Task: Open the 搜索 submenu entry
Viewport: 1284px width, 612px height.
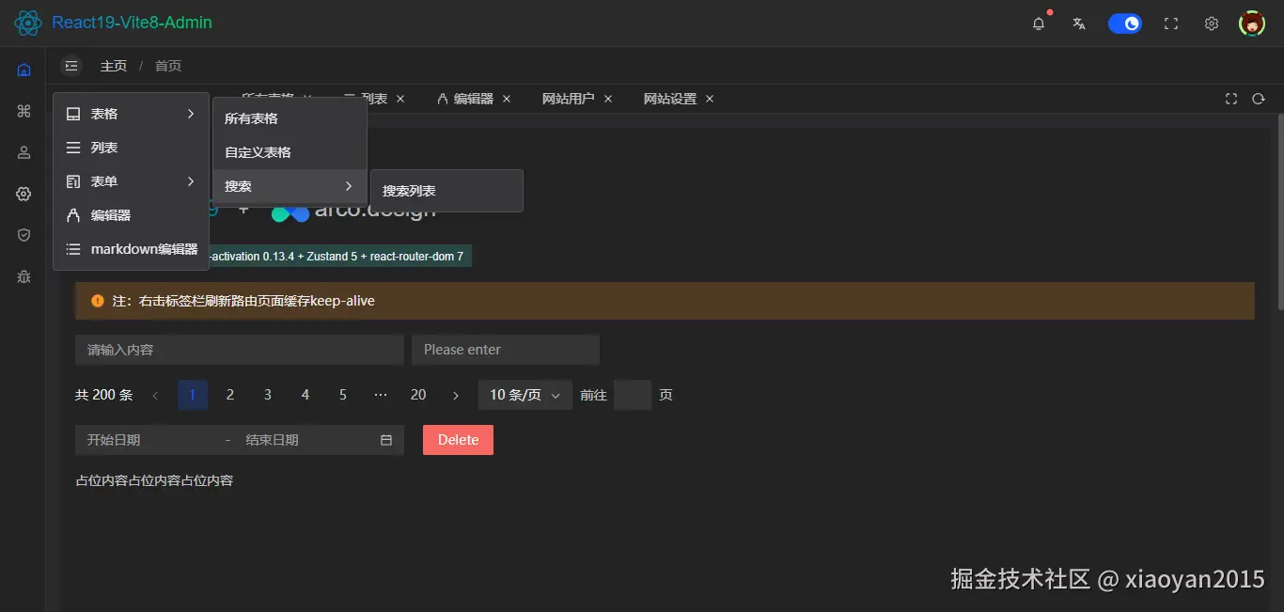Action: (290, 186)
